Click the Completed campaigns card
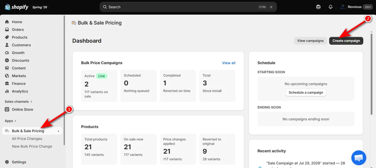 (178, 86)
